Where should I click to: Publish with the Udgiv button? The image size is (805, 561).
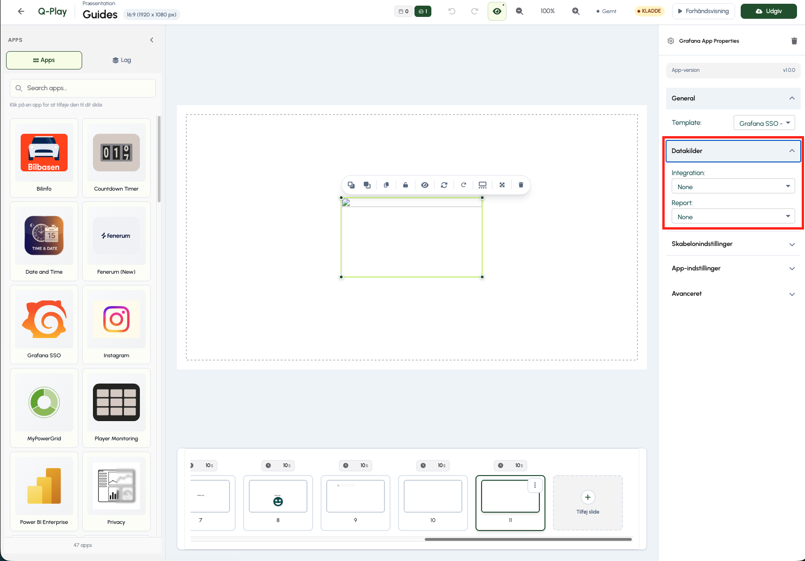[769, 11]
